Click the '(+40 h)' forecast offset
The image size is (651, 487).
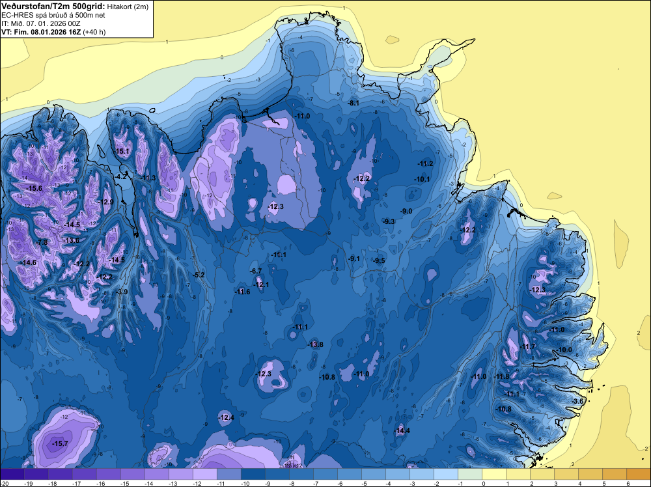click(94, 32)
